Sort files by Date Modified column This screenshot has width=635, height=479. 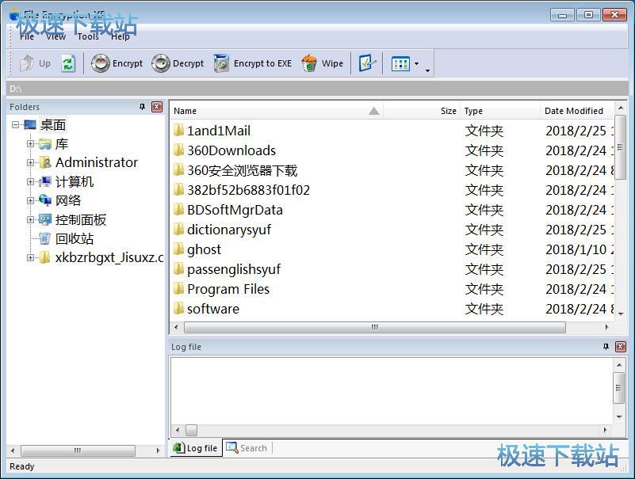574,111
